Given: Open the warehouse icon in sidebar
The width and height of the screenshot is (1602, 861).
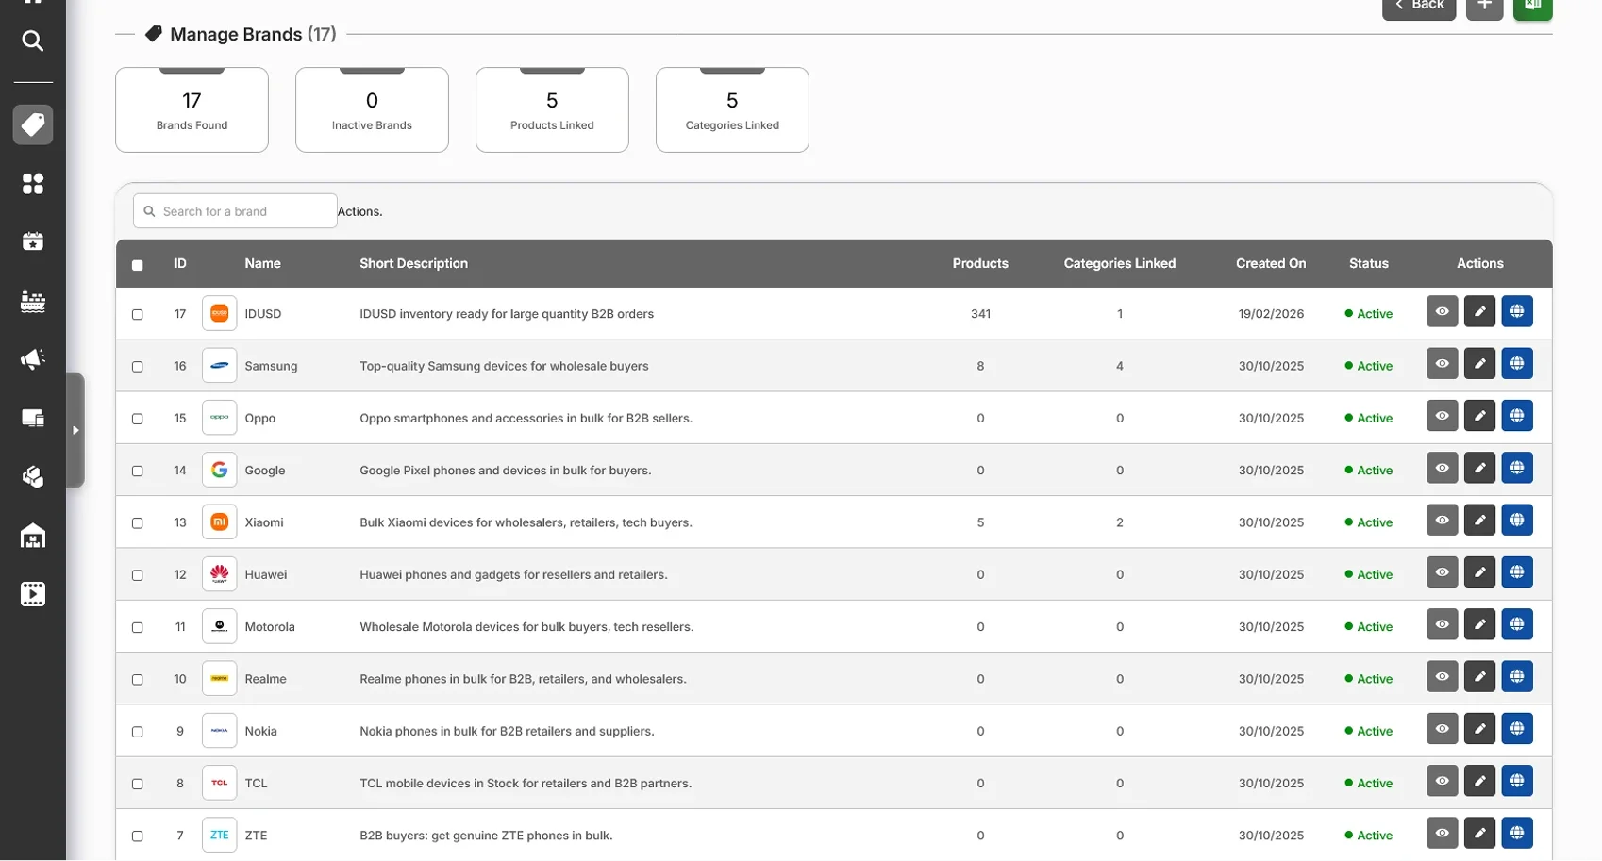Looking at the screenshot, I should point(33,536).
